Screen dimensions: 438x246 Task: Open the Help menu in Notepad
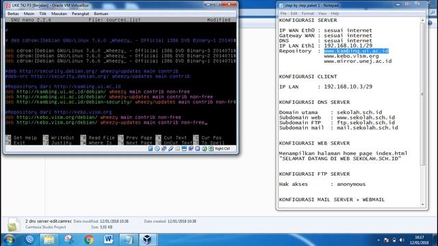tap(335, 14)
